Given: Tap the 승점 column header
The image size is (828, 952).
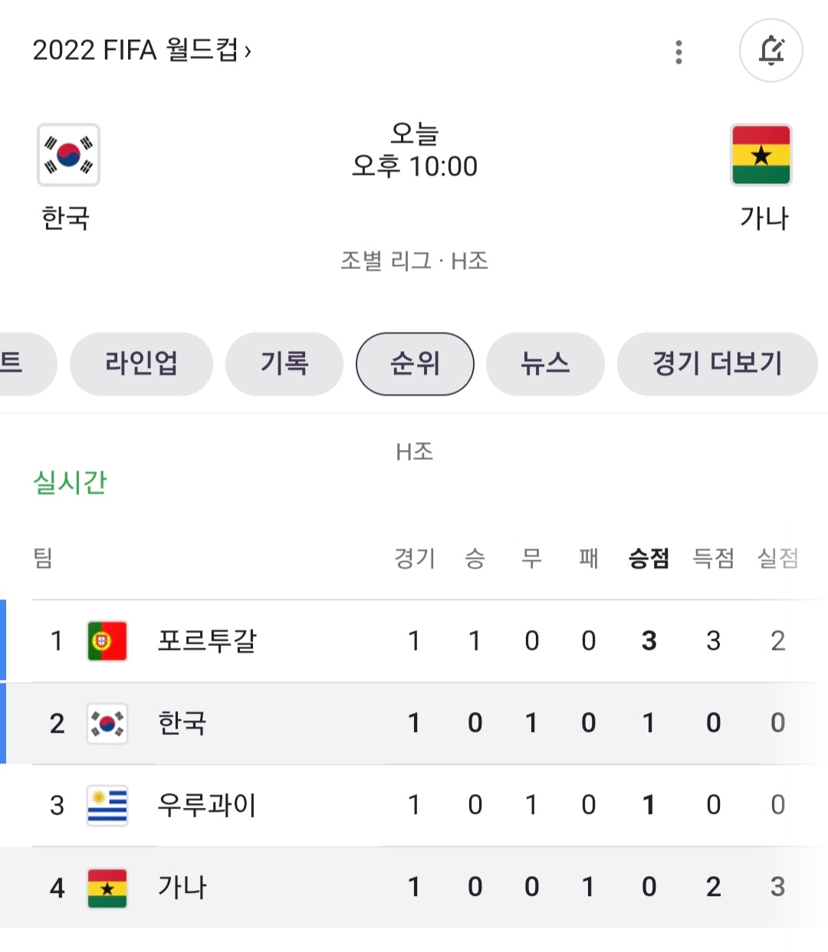Looking at the screenshot, I should click(x=649, y=558).
